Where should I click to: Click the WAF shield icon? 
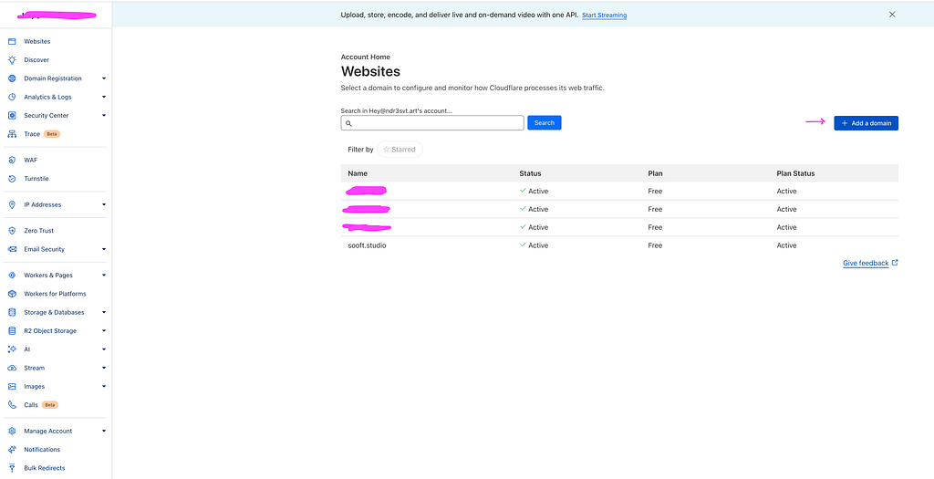pos(12,161)
